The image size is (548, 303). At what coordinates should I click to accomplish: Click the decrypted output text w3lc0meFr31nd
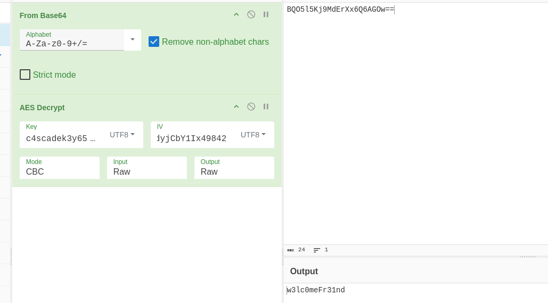pyautogui.click(x=316, y=290)
